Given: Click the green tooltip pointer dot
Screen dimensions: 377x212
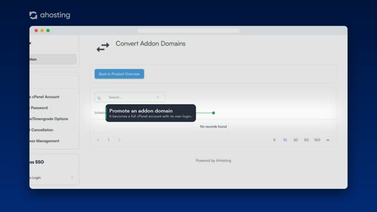Looking at the screenshot, I should click(x=213, y=112).
